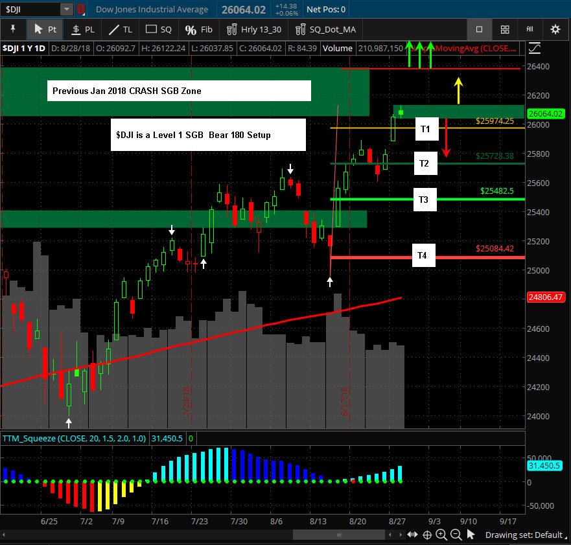The image size is (571, 545).
Task: Click the crosshair pan icon
Action: [427, 535]
